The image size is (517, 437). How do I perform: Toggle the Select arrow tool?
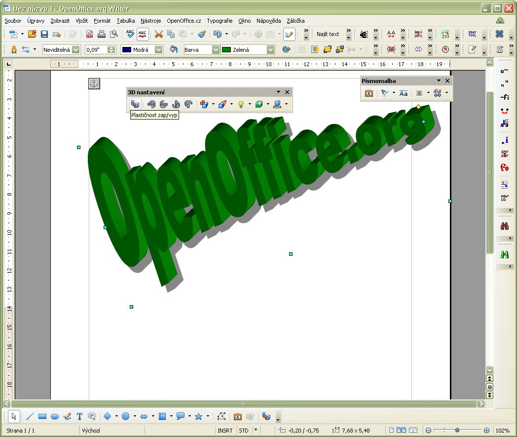point(13,416)
